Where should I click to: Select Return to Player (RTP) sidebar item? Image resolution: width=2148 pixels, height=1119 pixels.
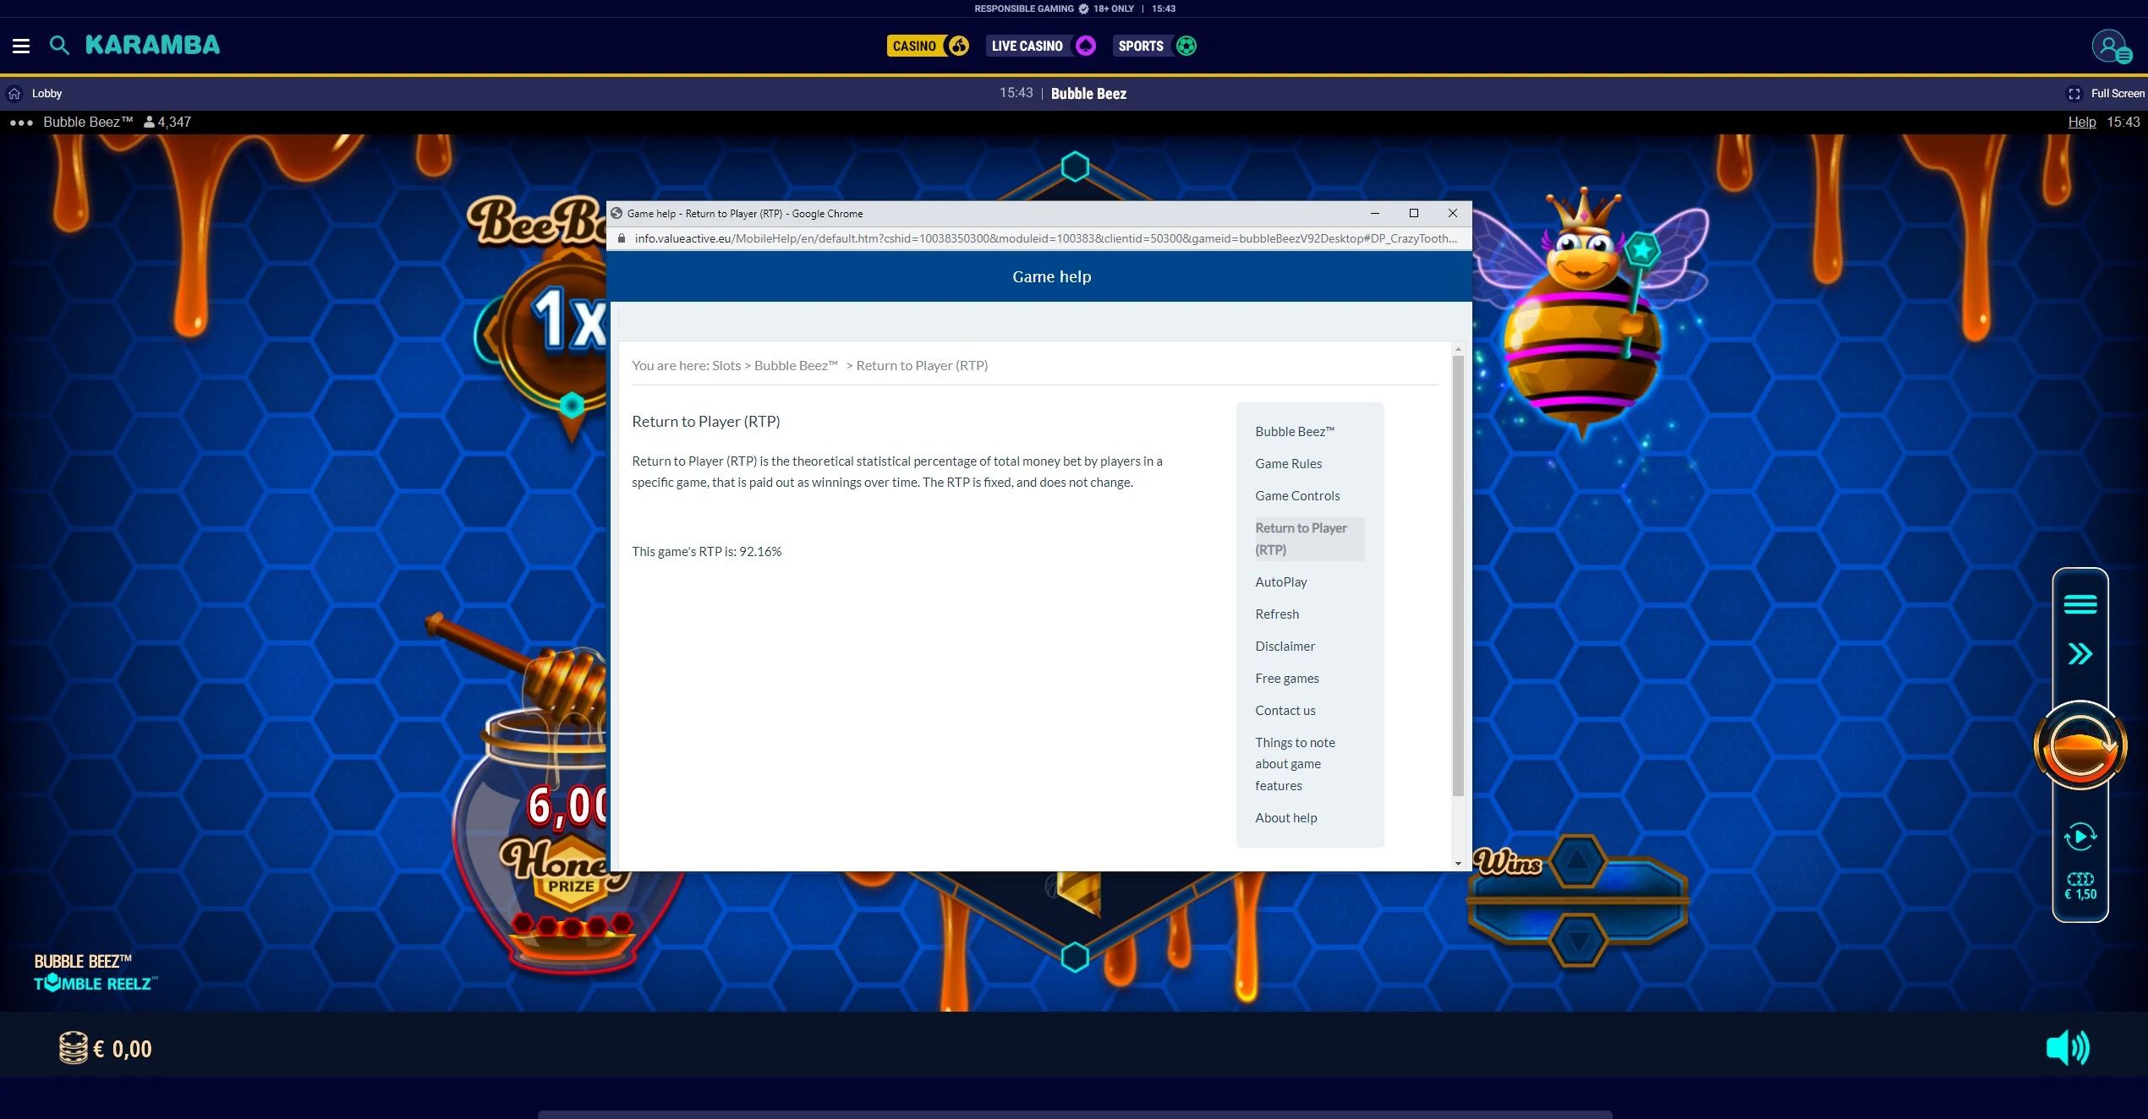coord(1309,538)
